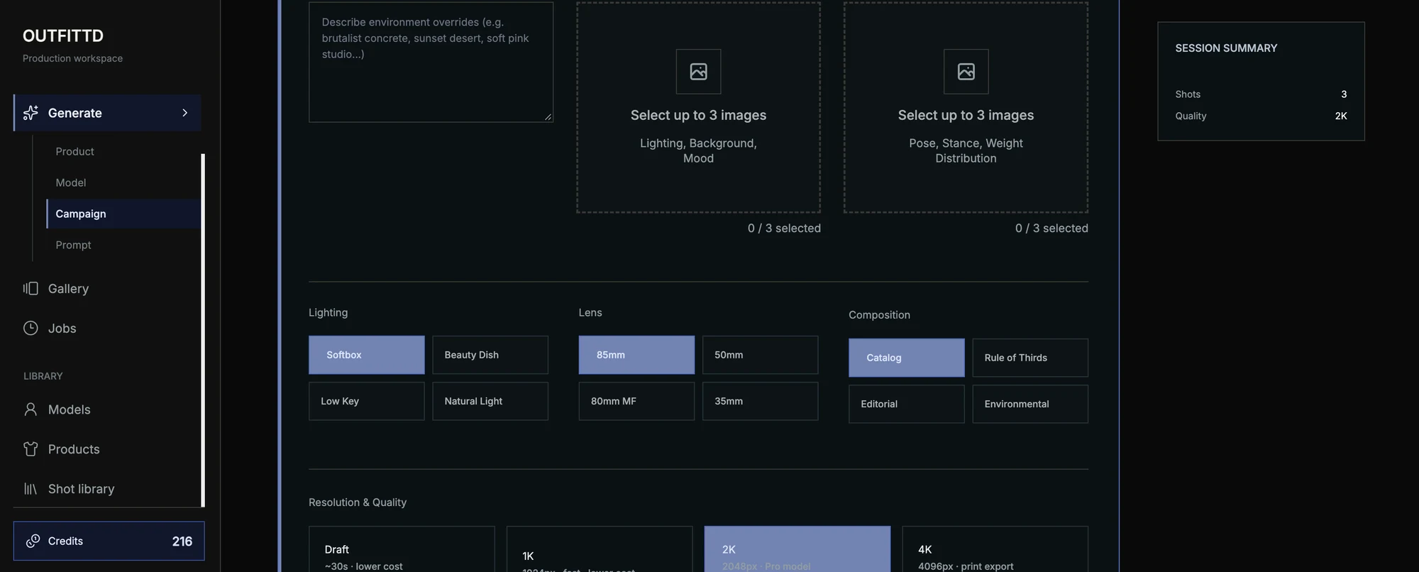Viewport: 1419px width, 572px height.
Task: Open the Campaign sub-item
Action: pyautogui.click(x=123, y=214)
